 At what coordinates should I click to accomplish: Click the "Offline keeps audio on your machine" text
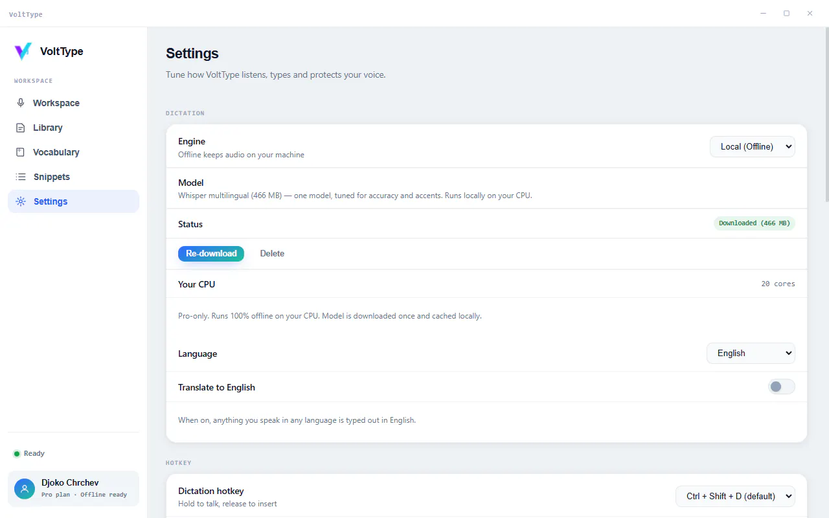241,155
